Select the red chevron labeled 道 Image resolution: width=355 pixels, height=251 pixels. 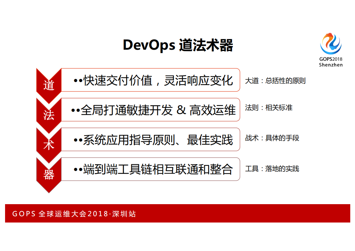coord(49,83)
